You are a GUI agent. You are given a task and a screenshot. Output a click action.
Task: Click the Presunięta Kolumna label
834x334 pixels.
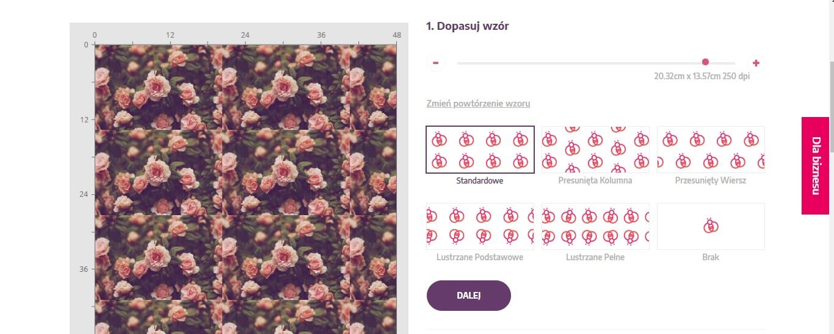[x=595, y=180]
